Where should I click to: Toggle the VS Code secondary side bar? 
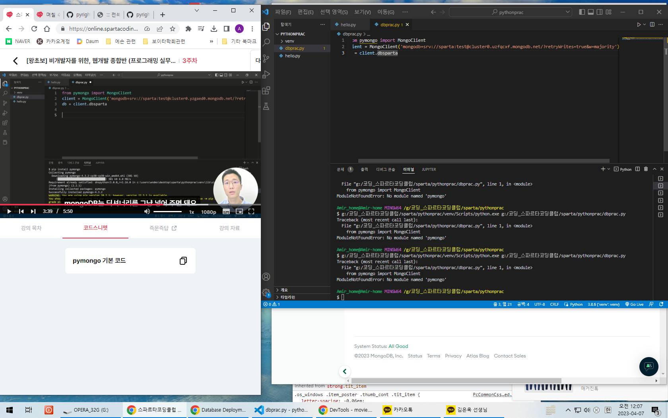[x=600, y=12]
